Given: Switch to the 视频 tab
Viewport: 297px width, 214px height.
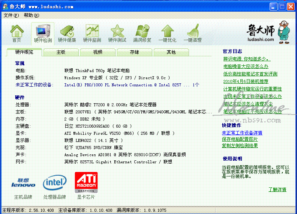Looking at the screenshot, I should (97, 52).
